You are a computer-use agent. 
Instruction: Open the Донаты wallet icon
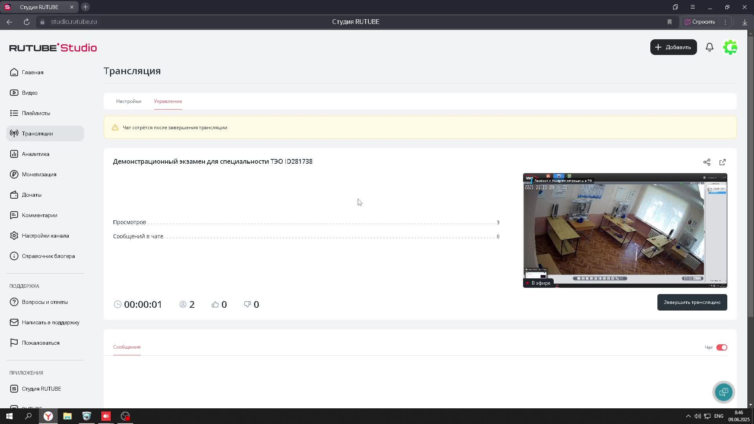coord(14,195)
